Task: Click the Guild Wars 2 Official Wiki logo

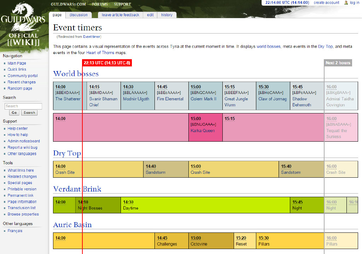Action: [x=23, y=25]
